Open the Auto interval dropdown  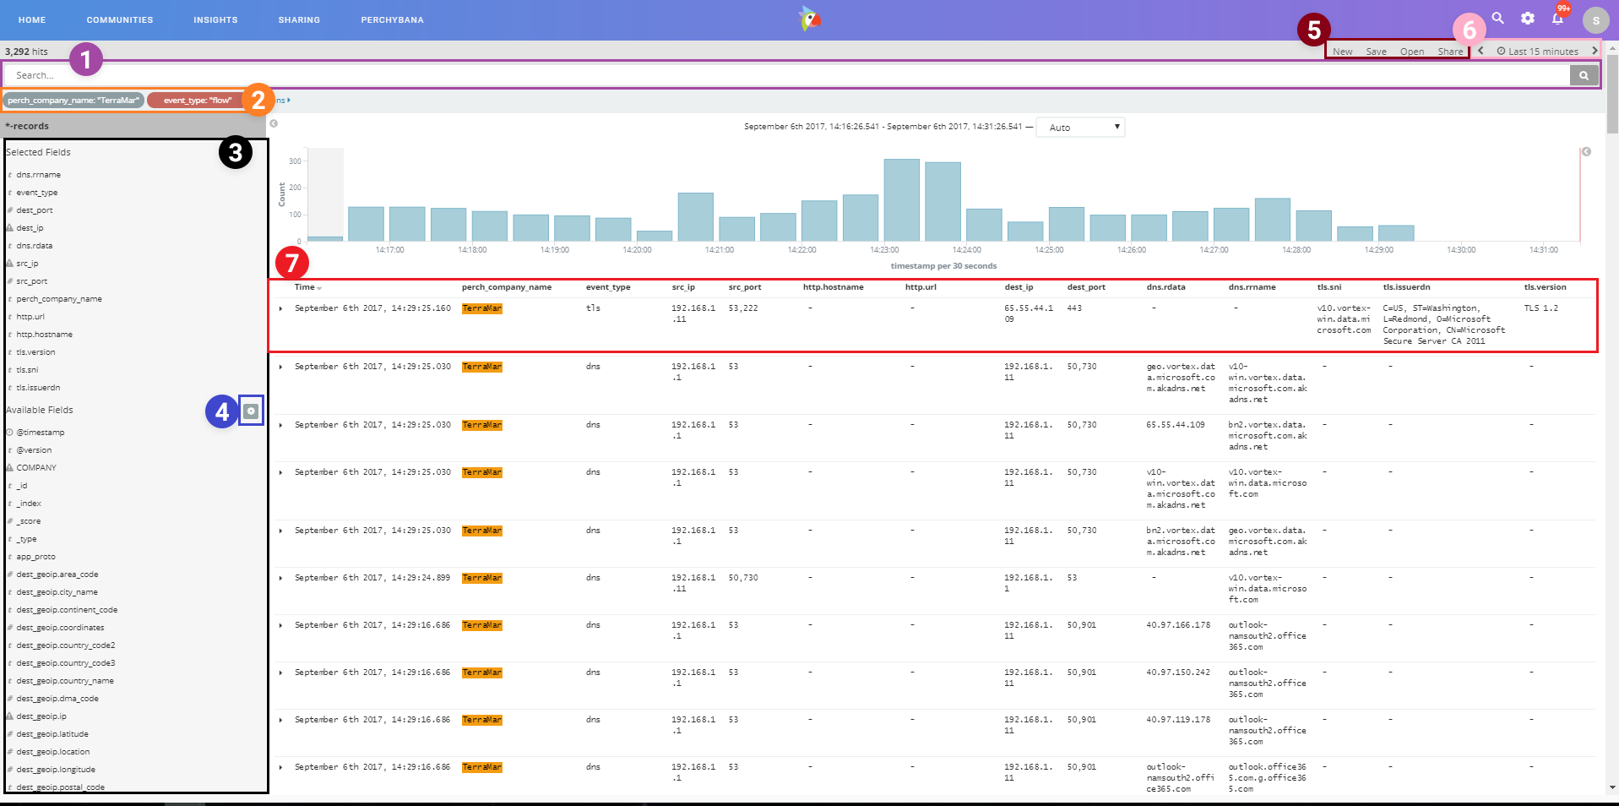(1080, 128)
